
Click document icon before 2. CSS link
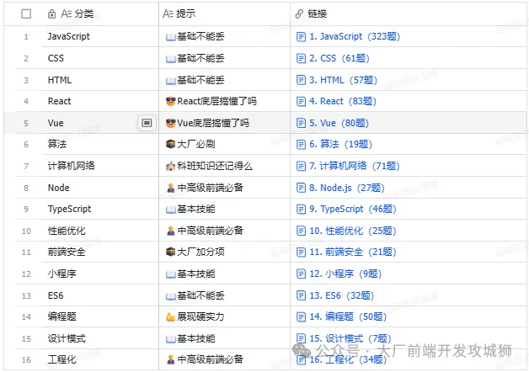point(301,58)
